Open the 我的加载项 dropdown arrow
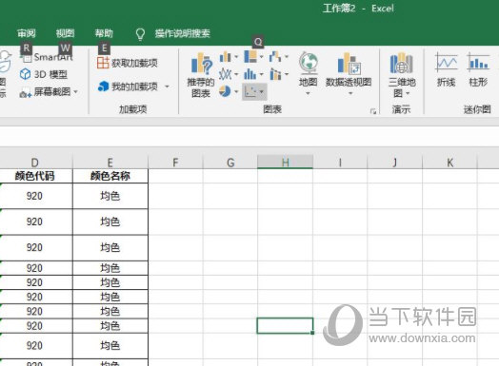Image resolution: width=499 pixels, height=366 pixels. coord(167,87)
